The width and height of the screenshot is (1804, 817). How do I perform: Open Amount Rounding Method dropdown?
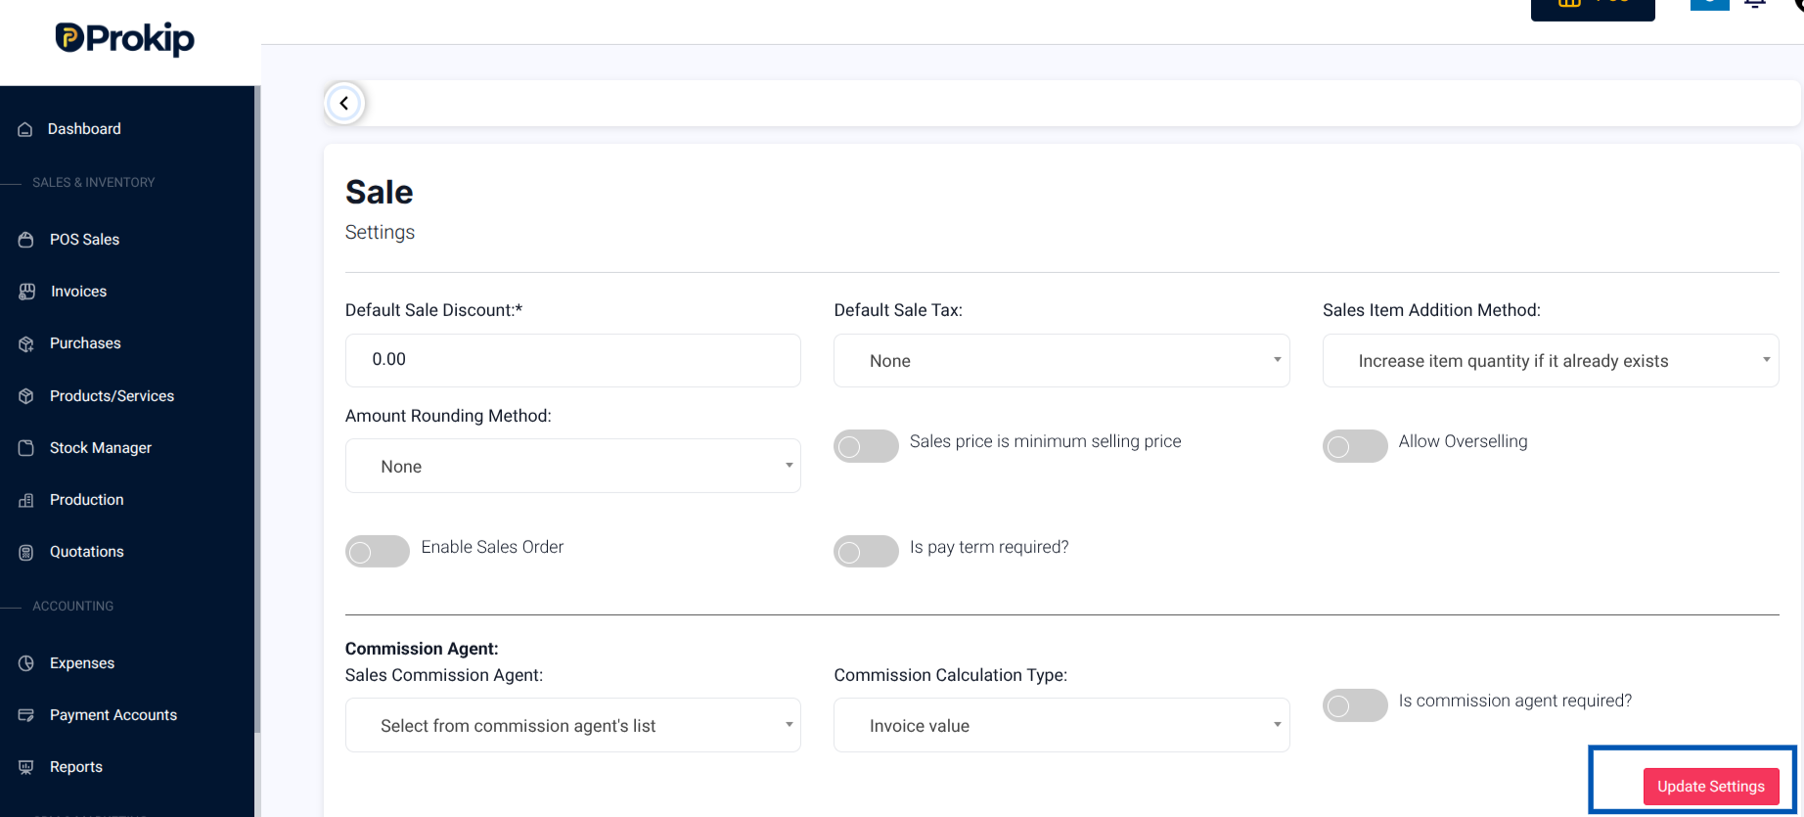pyautogui.click(x=573, y=466)
